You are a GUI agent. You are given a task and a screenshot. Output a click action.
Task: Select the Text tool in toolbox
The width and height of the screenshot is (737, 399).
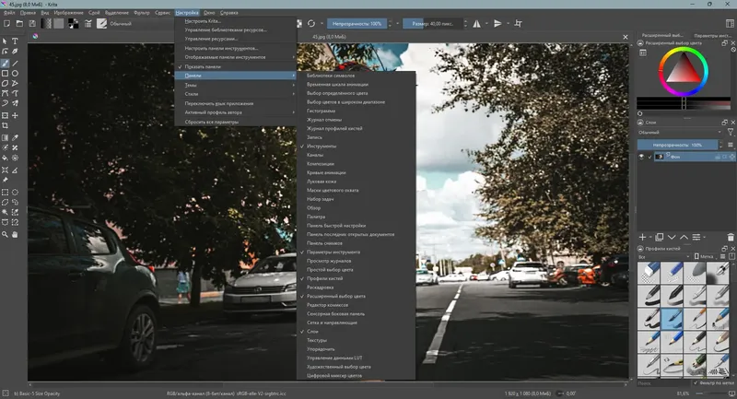click(x=15, y=41)
